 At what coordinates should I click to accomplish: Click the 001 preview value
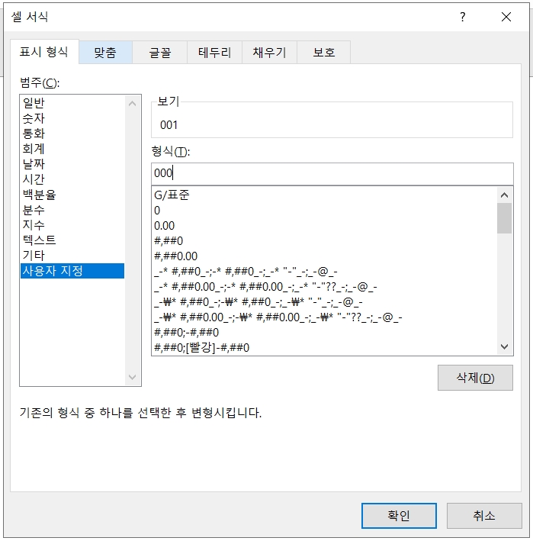[169, 125]
